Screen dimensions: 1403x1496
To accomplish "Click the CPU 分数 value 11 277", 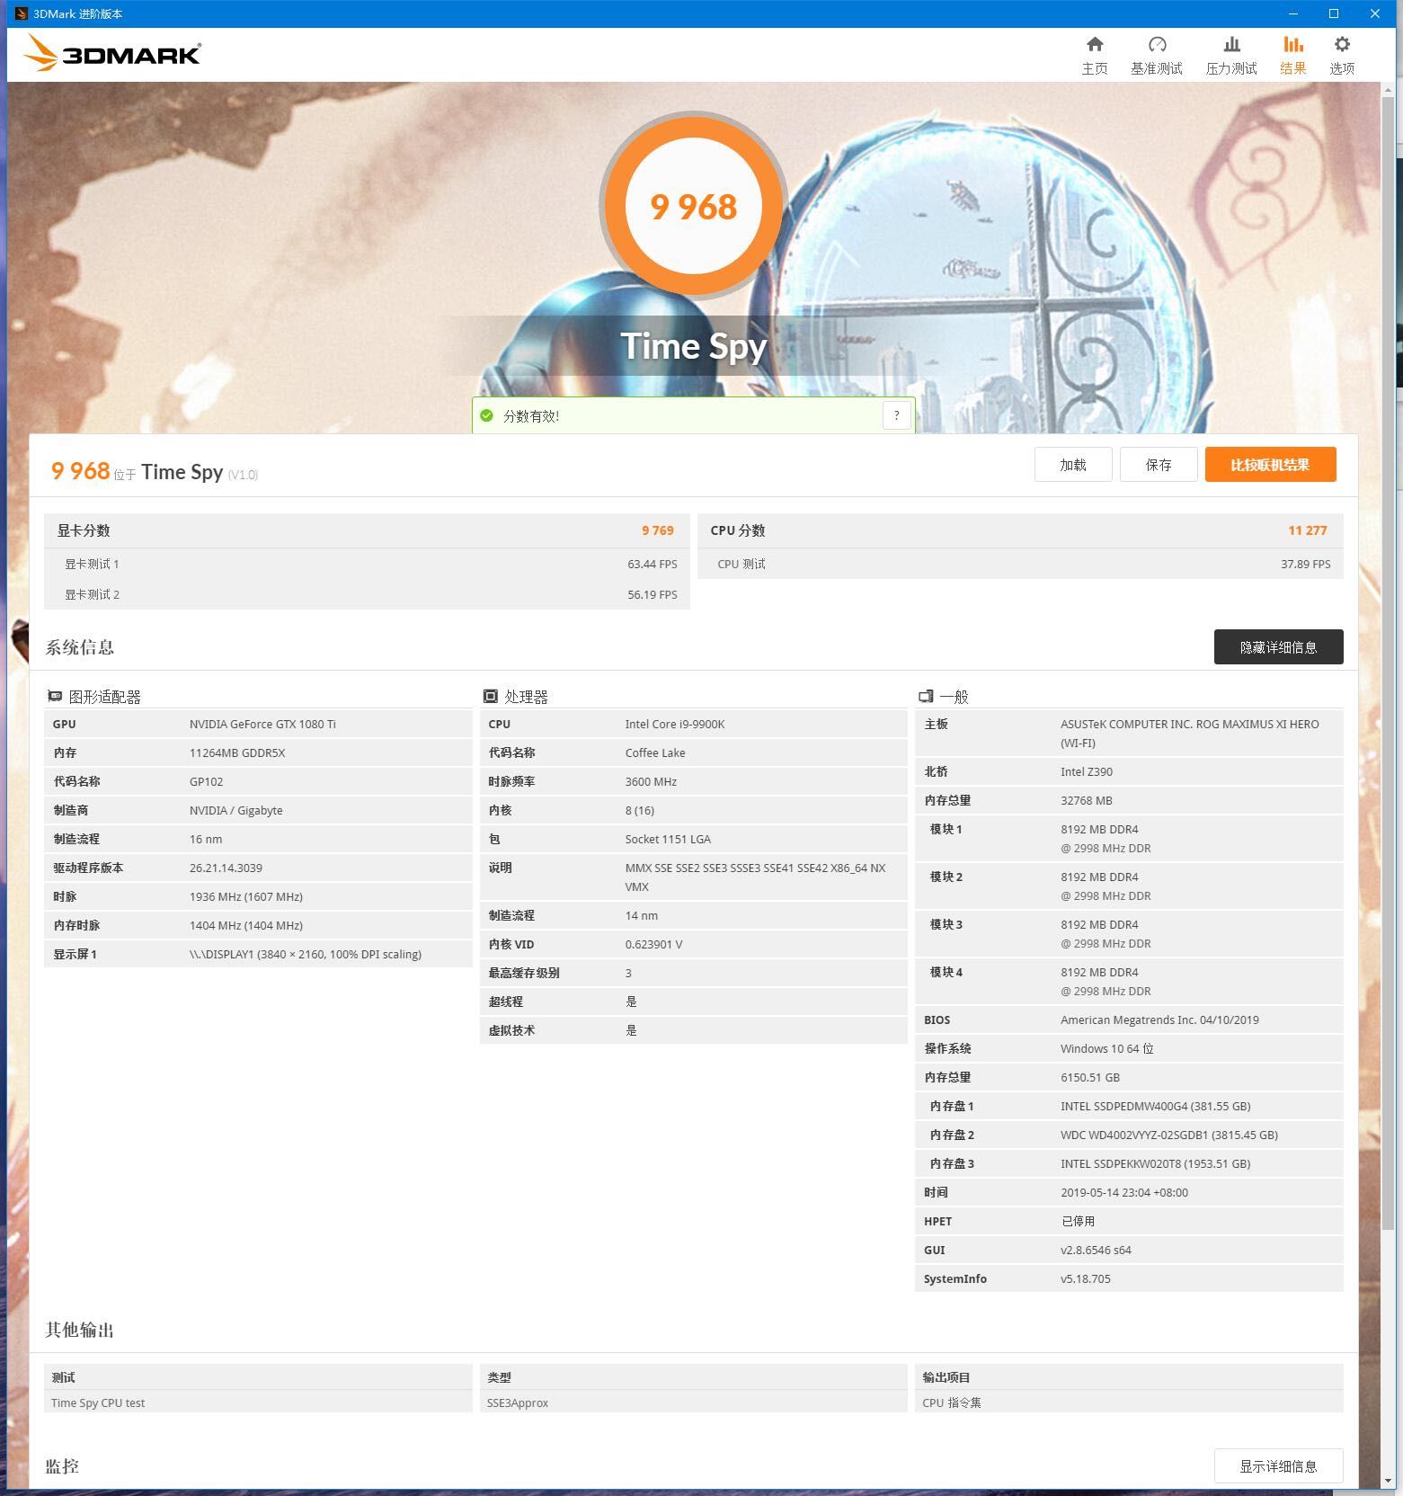I will point(1307,530).
